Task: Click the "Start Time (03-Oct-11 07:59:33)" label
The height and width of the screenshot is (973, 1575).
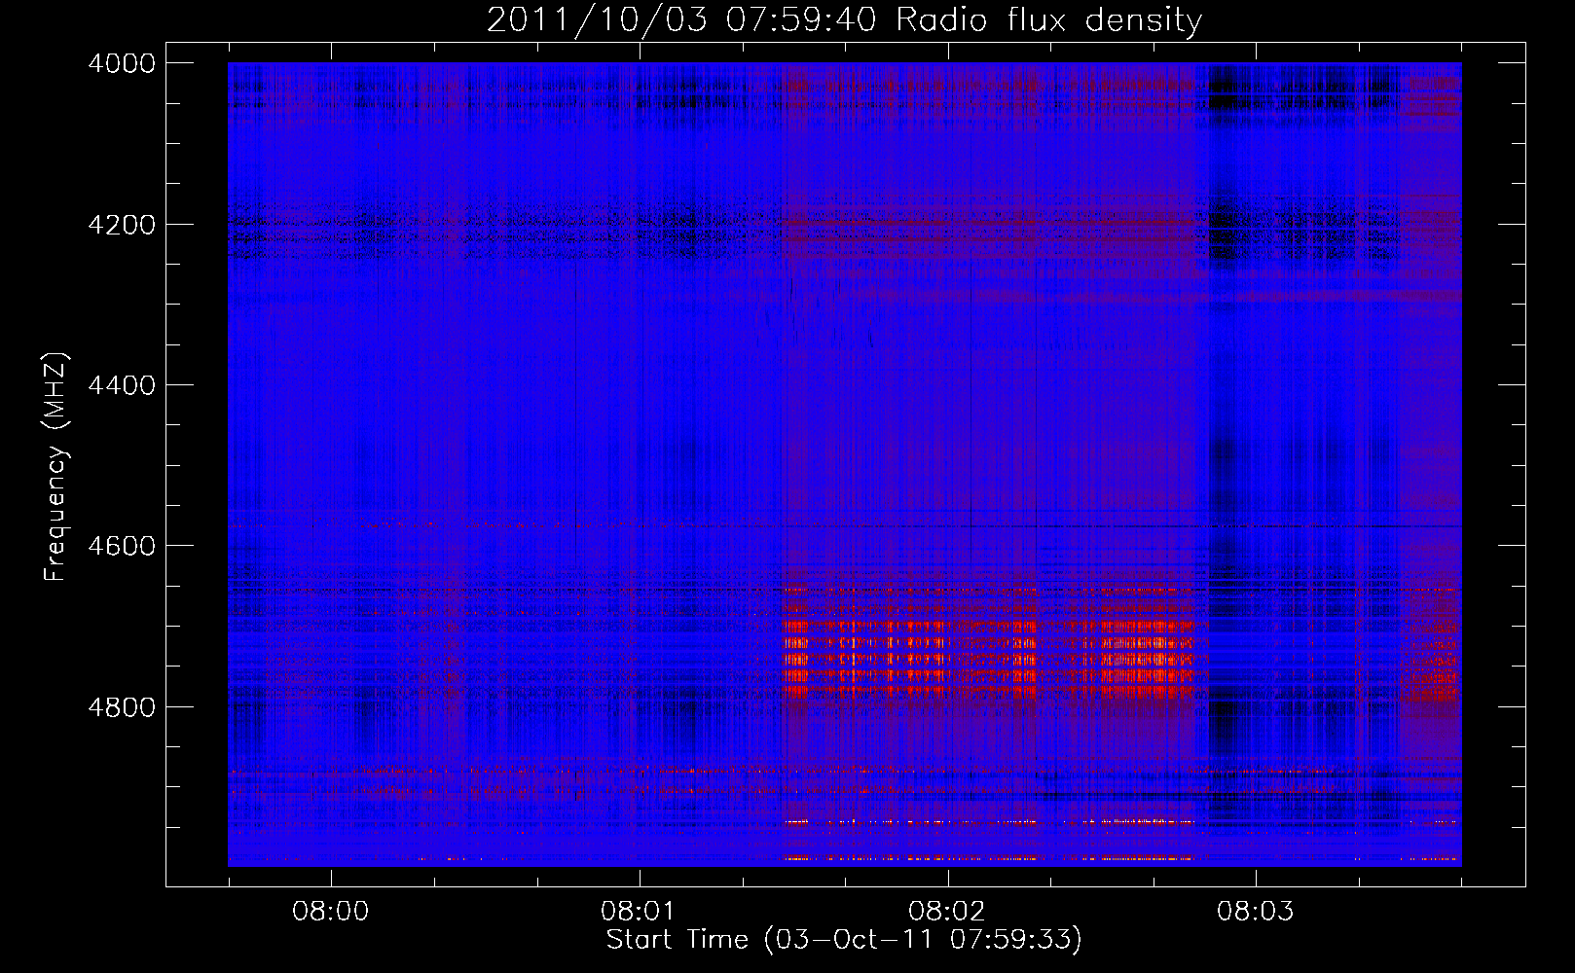Action: [x=844, y=940]
